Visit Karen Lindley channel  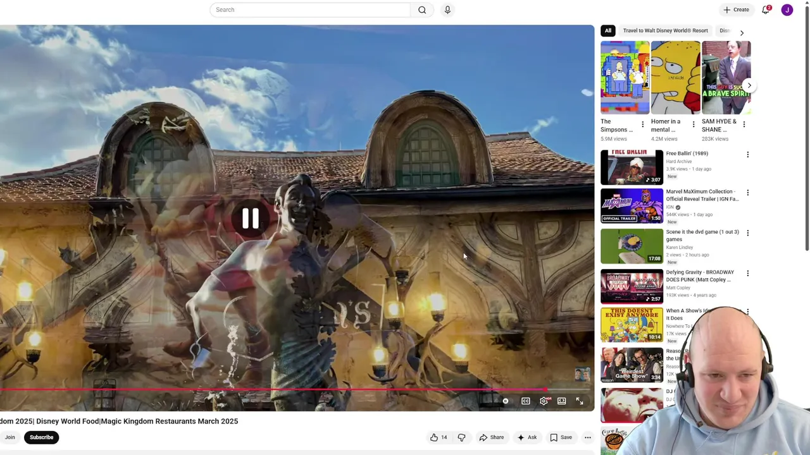coord(680,247)
